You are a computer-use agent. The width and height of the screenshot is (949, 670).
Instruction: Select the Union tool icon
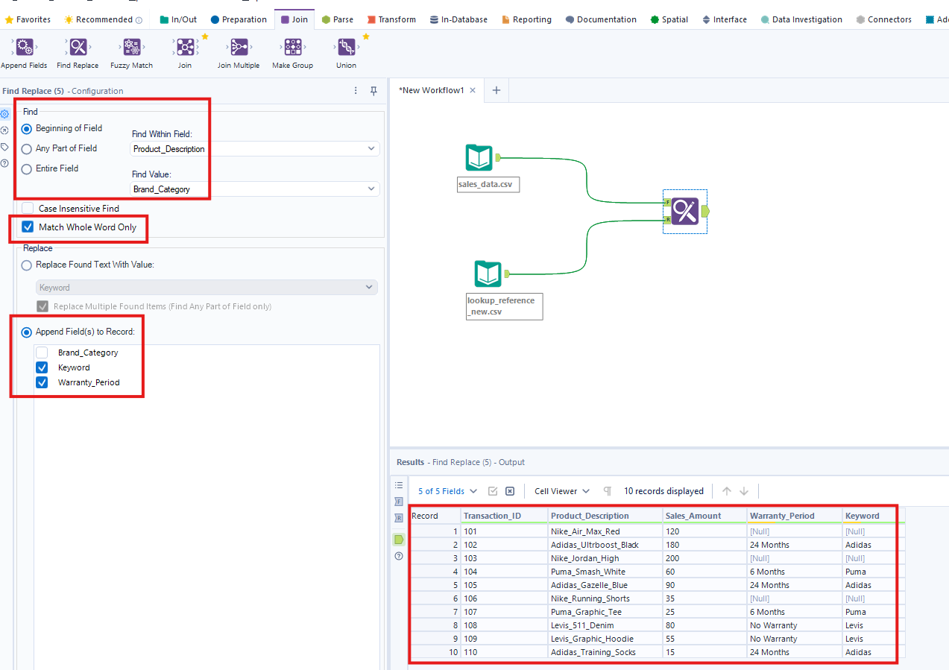346,48
